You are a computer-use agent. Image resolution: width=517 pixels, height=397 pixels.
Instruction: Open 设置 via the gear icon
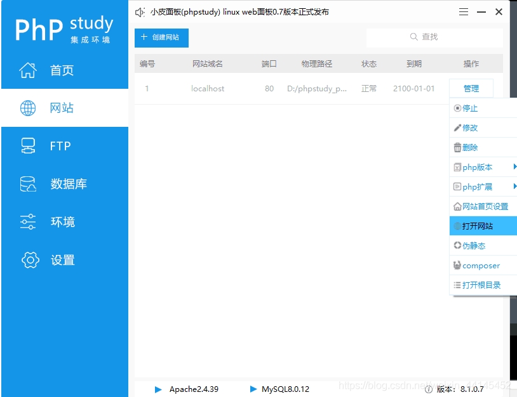pyautogui.click(x=29, y=260)
